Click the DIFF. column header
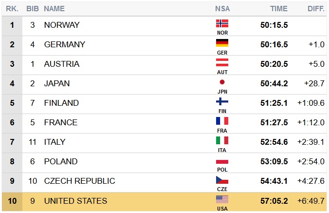The height and width of the screenshot is (213, 329). (x=316, y=9)
